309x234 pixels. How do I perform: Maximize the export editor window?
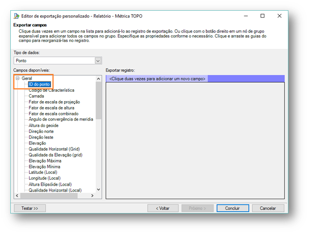262,16
